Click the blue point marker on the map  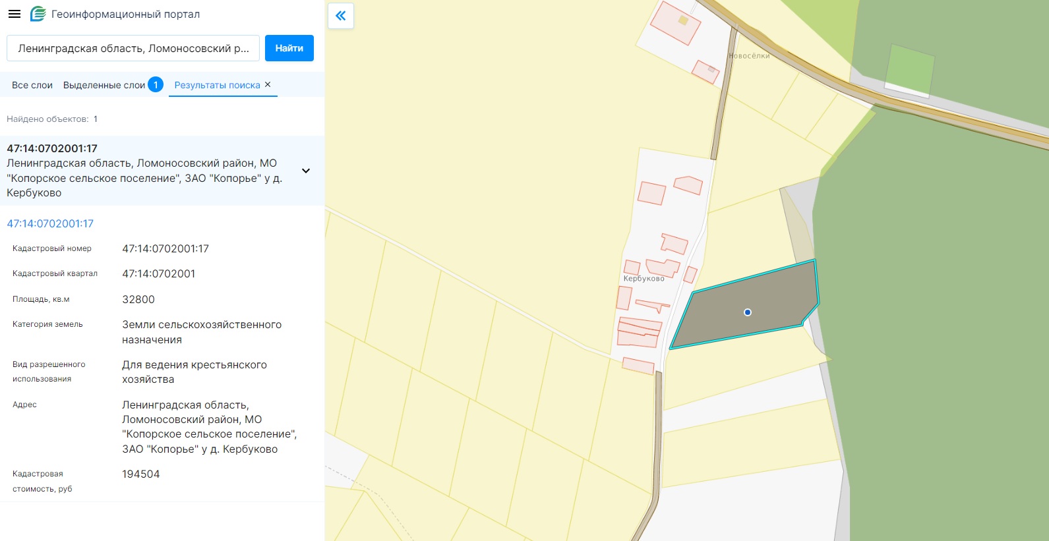click(747, 312)
